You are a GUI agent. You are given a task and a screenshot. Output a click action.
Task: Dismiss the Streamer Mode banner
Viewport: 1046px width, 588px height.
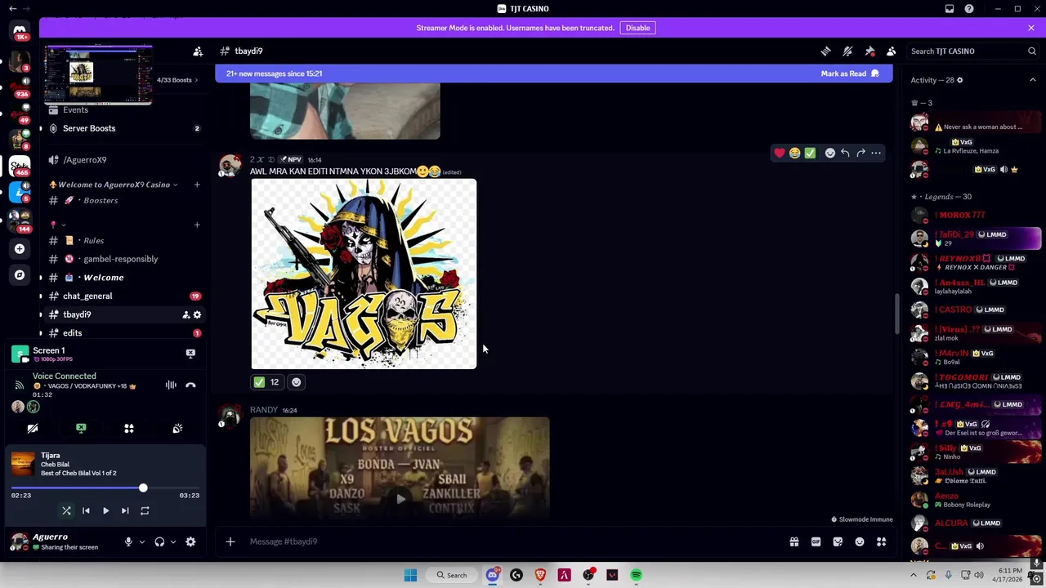tap(1031, 28)
